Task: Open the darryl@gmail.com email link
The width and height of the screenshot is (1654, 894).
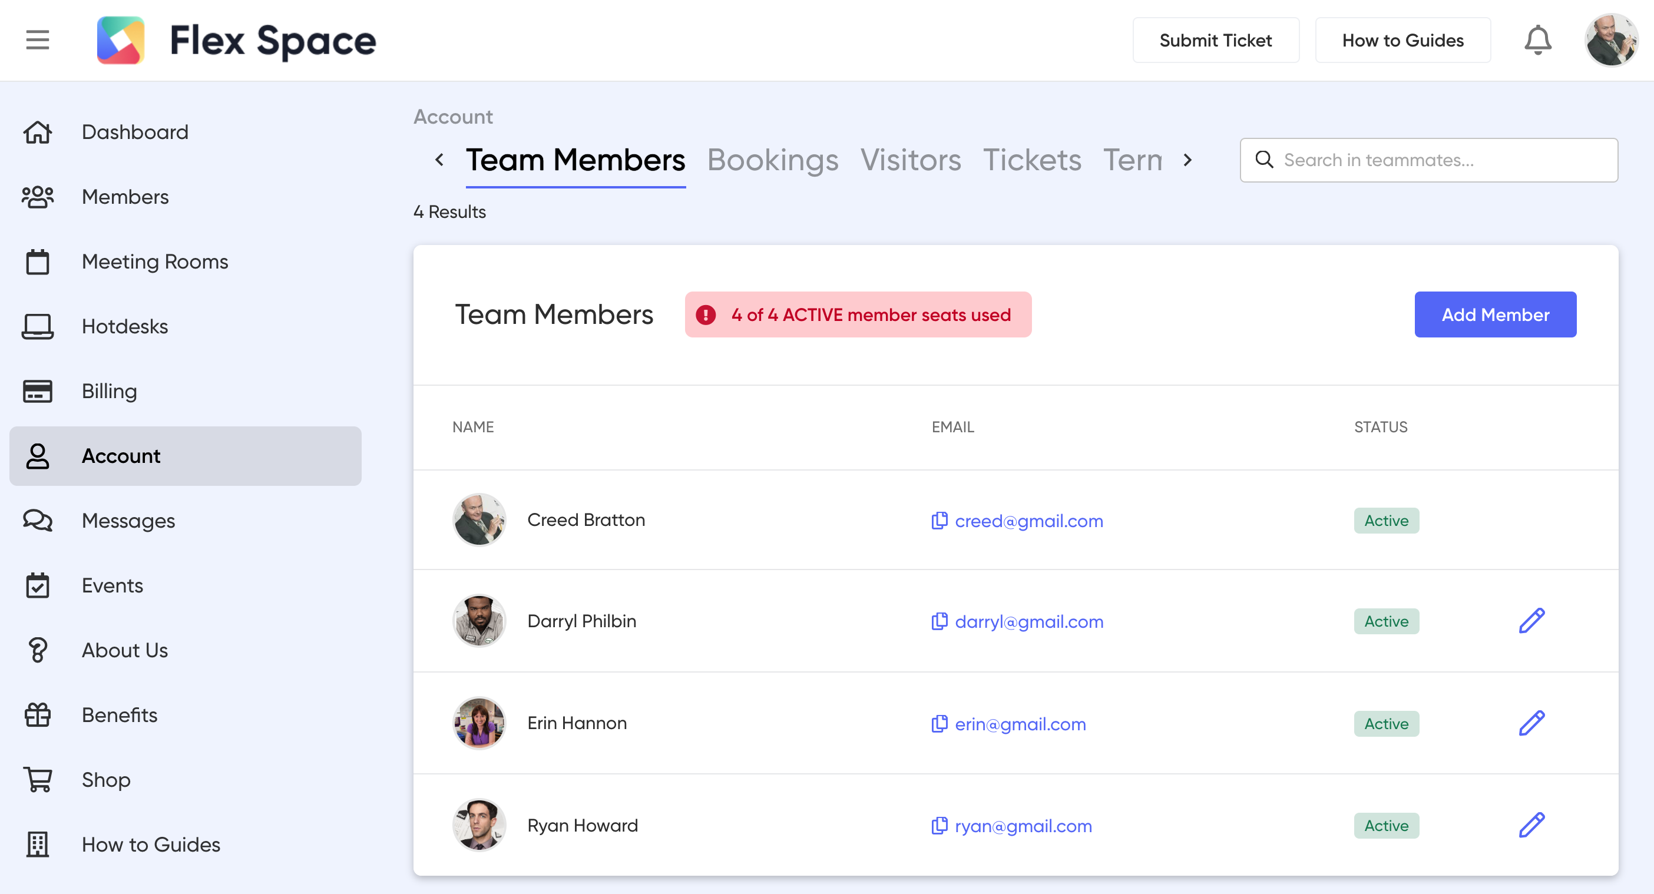Action: pyautogui.click(x=1029, y=621)
